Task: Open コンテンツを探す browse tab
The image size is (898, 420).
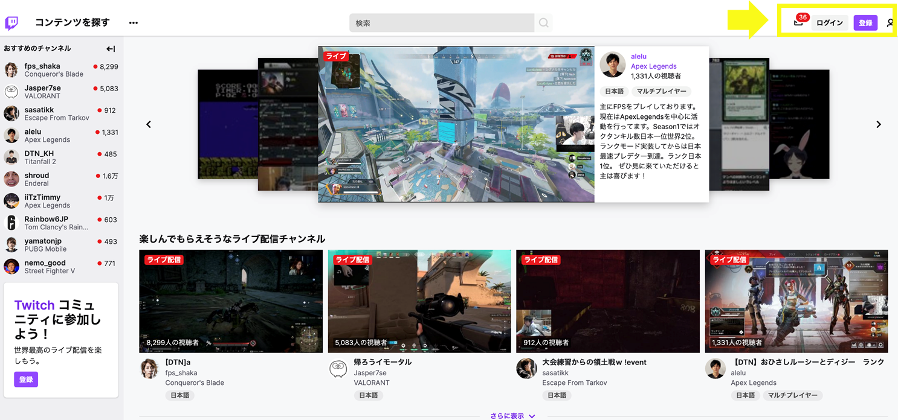Action: point(73,23)
